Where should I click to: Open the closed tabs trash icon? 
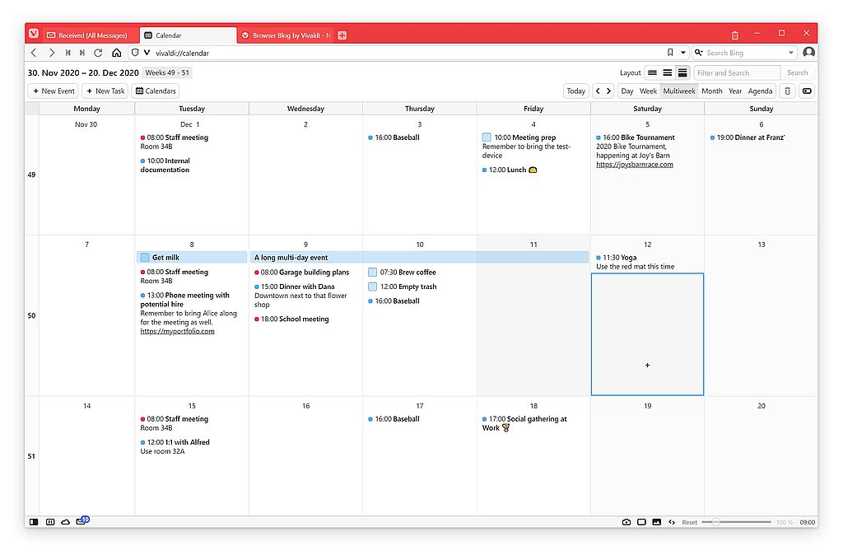pos(734,35)
